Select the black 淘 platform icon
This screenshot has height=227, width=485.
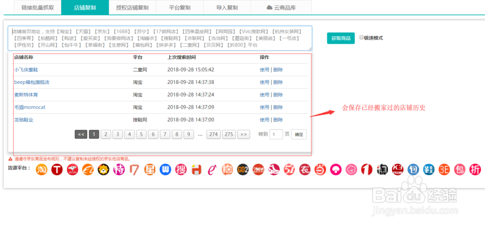[382, 169]
